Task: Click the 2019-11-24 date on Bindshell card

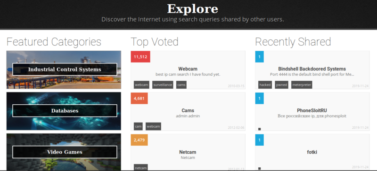Action: pyautogui.click(x=361, y=86)
